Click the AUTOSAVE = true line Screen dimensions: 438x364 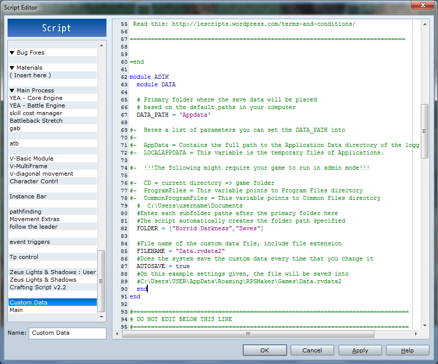(x=163, y=266)
